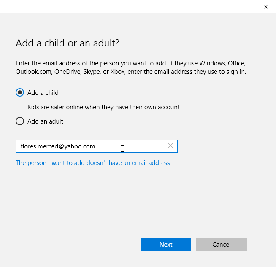Image resolution: width=276 pixels, height=267 pixels.
Task: Click the "Kids are safer online" hint text
Action: click(x=103, y=107)
